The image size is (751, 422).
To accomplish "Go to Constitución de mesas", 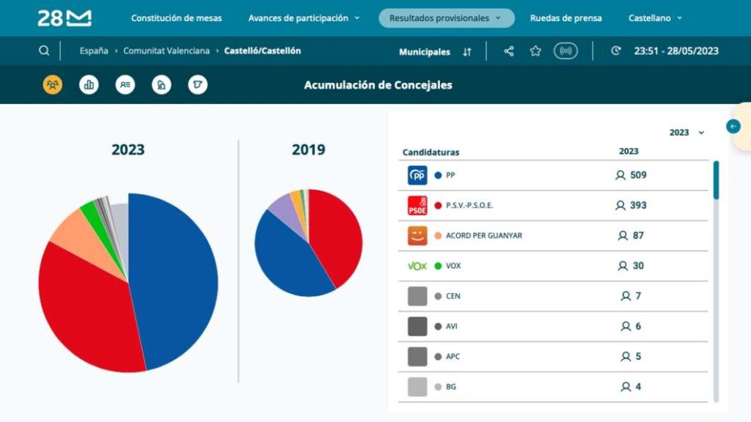I will [x=176, y=18].
